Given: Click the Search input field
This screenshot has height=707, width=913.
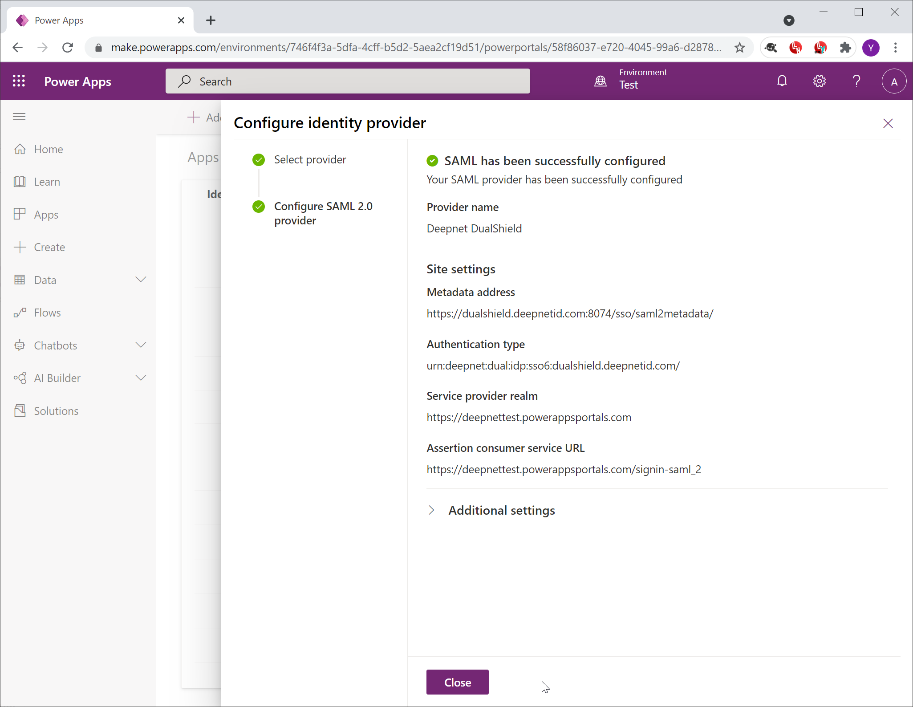Looking at the screenshot, I should point(347,81).
